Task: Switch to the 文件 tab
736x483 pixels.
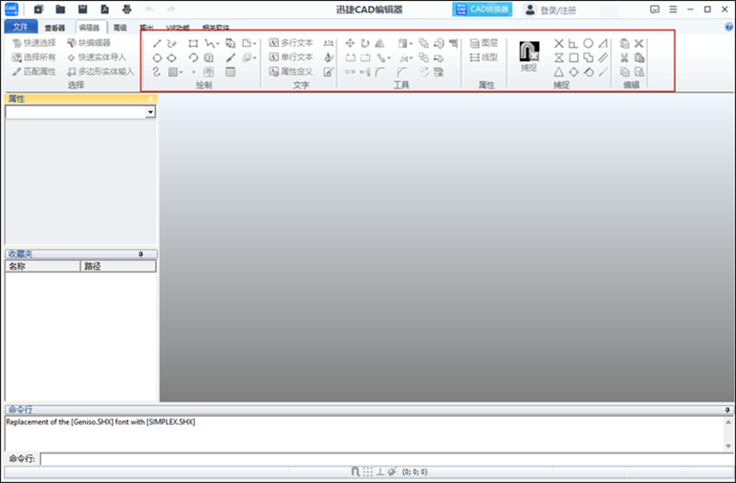Action: [x=21, y=27]
